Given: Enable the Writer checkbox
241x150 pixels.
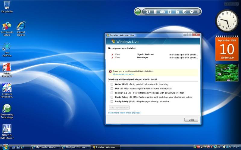Looking at the screenshot, I should (x=112, y=84).
